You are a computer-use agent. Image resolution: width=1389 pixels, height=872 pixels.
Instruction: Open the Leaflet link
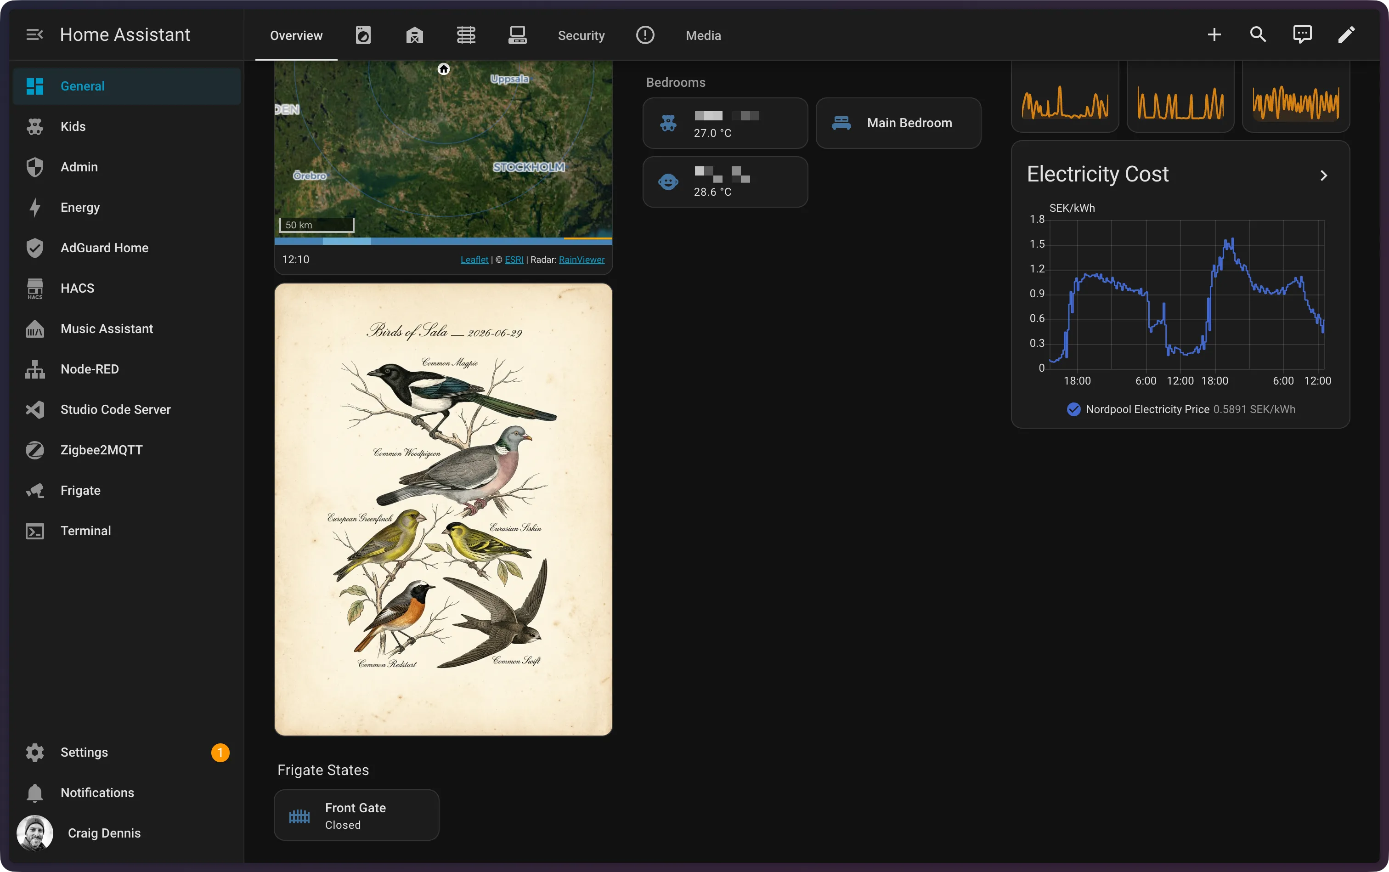(474, 260)
